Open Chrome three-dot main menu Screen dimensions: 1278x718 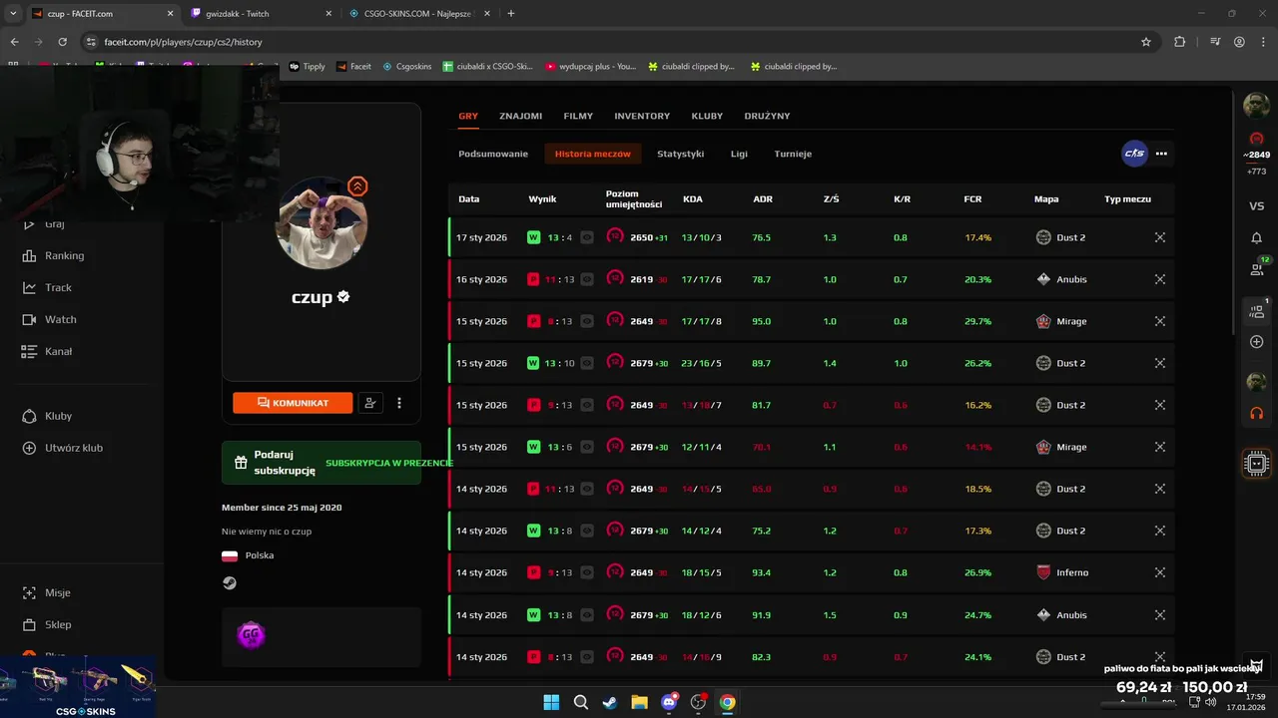pos(1264,42)
